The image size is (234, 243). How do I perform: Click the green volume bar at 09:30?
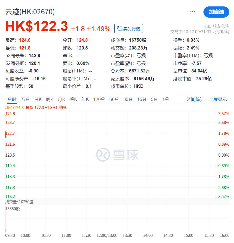(x=5, y=221)
